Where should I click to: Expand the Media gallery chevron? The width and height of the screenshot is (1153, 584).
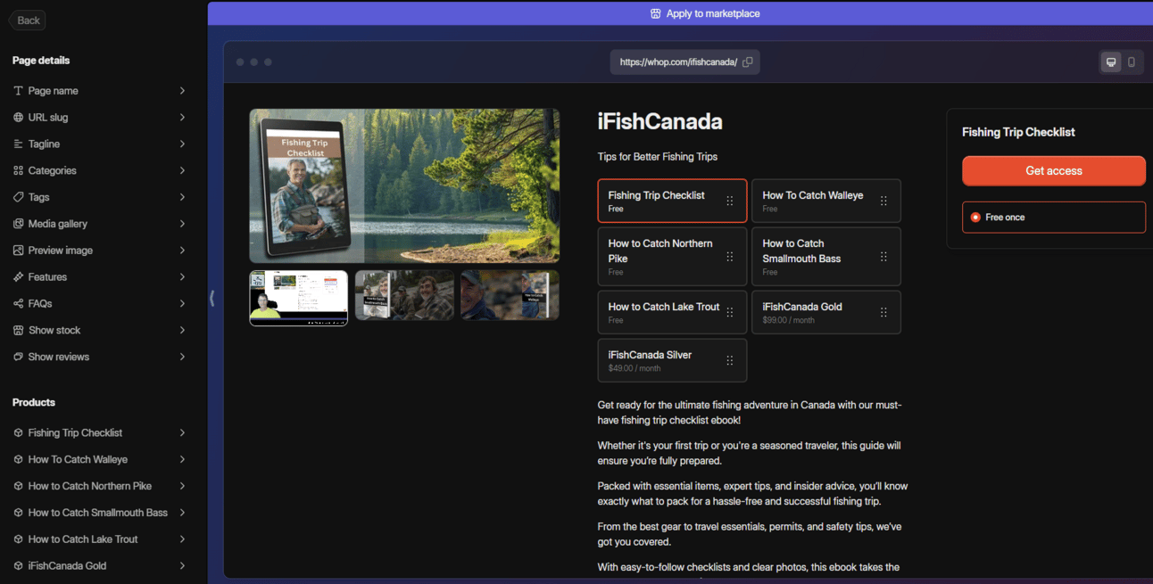182,224
